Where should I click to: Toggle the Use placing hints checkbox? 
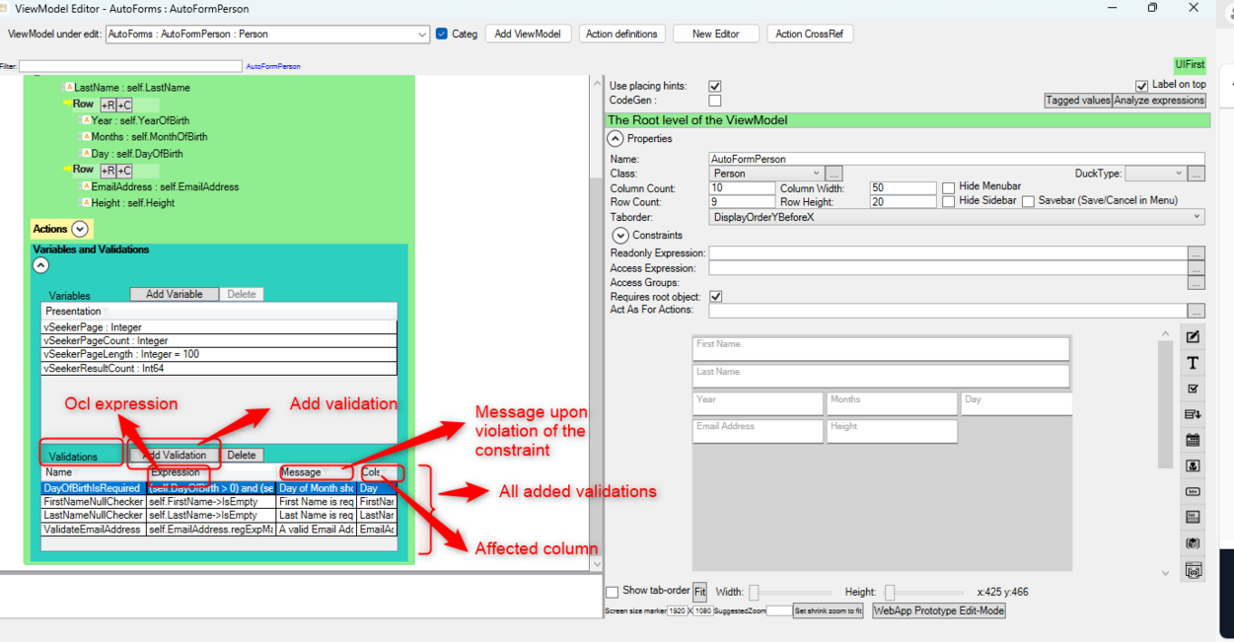[x=715, y=86]
